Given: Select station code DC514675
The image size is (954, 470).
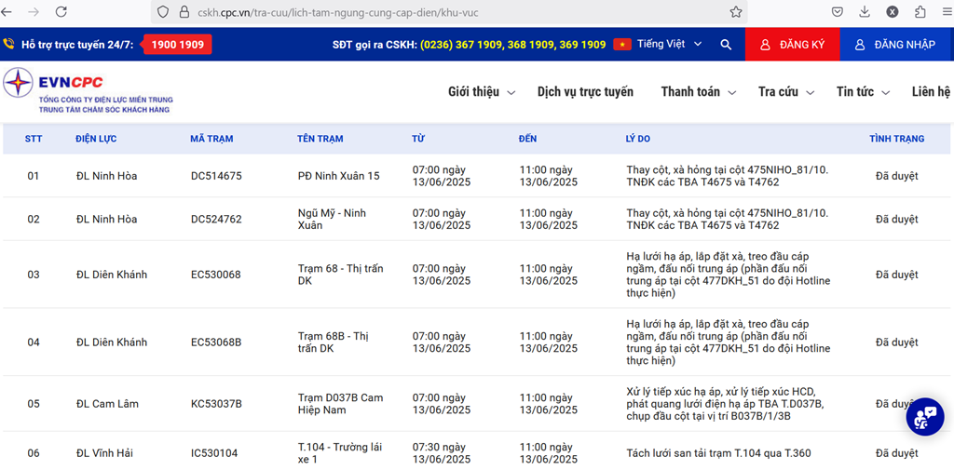Looking at the screenshot, I should click(x=216, y=176).
